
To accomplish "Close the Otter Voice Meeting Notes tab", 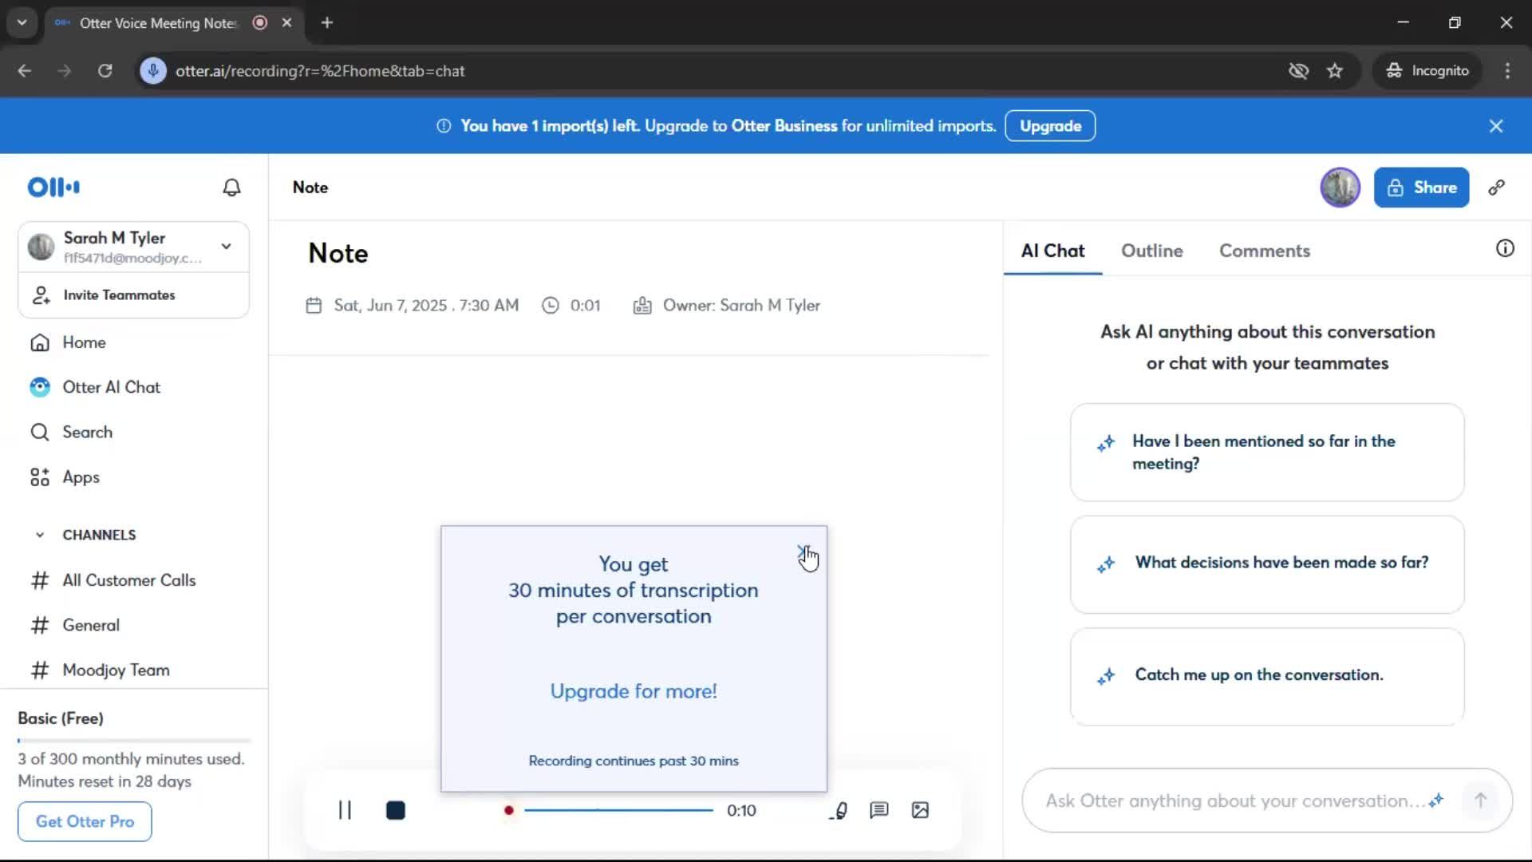I will 286,22.
